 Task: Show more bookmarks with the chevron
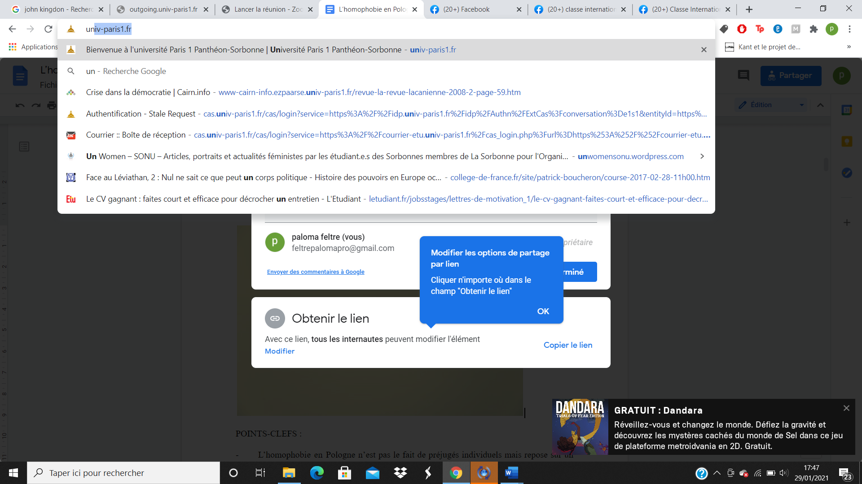click(849, 47)
